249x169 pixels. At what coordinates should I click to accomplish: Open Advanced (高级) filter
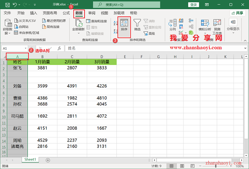pyautogui.click(x=149, y=33)
